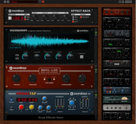The image size is (136, 124).
Task: Go to the previous preset arrow
Action: tap(5, 2)
